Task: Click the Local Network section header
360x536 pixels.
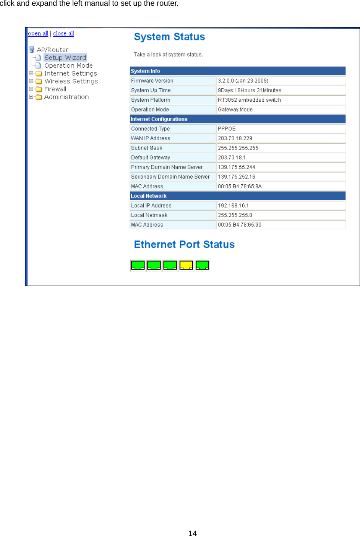Action: pyautogui.click(x=238, y=196)
